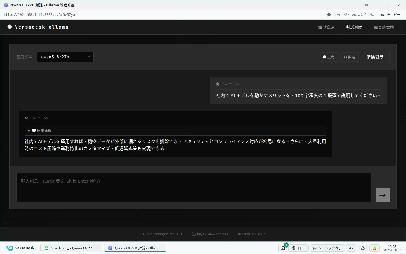Click the 當前模型 label
Image resolution: width=406 pixels, height=254 pixels.
(25, 57)
